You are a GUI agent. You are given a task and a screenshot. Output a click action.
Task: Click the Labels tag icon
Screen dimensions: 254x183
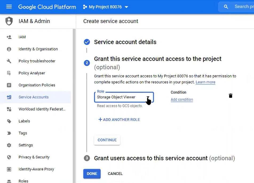(9, 121)
